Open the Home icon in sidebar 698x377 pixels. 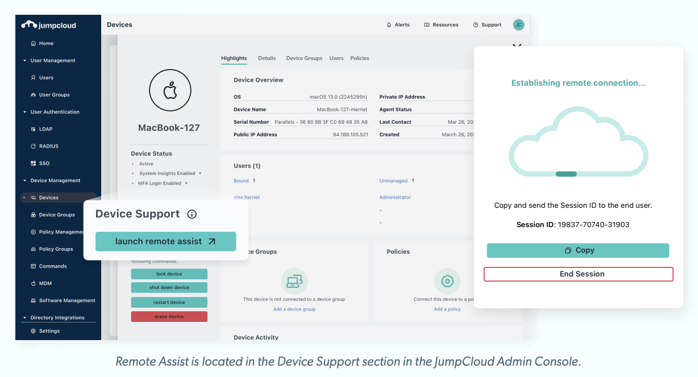coord(34,43)
